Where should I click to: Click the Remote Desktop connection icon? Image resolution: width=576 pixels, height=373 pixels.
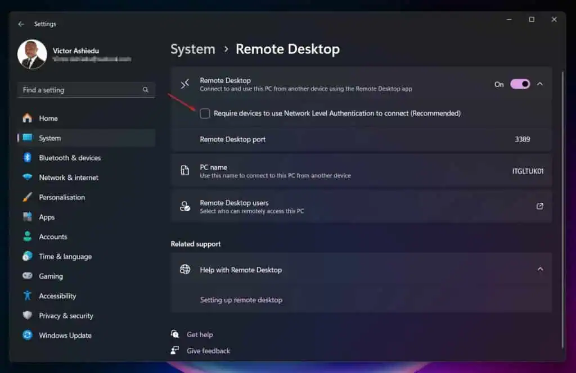(x=184, y=84)
